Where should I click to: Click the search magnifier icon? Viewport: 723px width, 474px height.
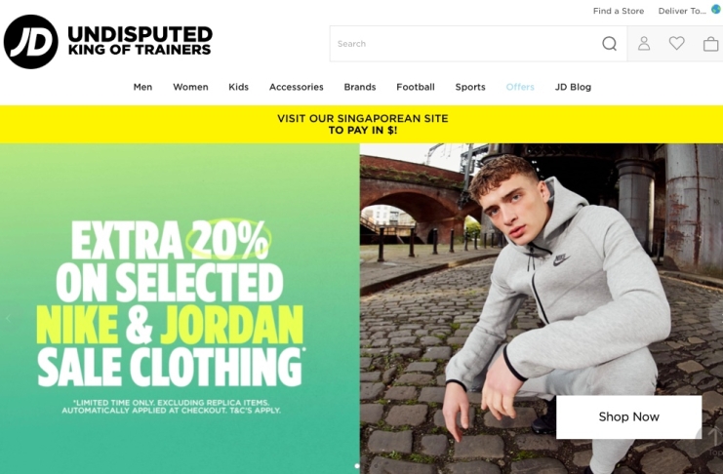pos(609,44)
